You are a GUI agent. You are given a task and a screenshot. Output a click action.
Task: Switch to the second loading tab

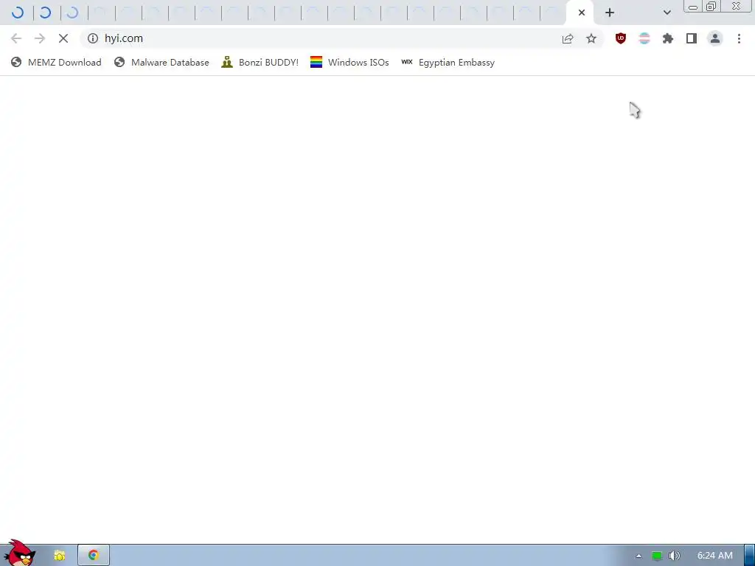point(45,13)
